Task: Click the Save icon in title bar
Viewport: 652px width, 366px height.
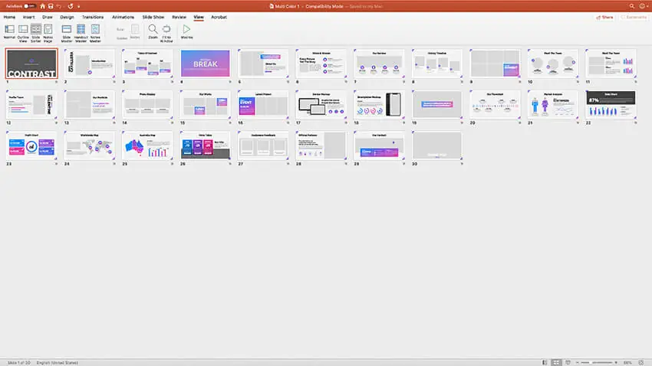Action: tap(51, 6)
